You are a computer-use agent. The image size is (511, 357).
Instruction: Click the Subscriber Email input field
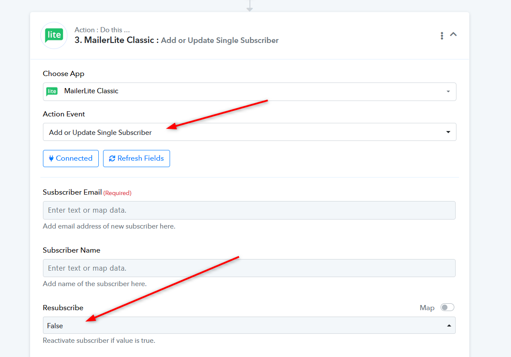pos(249,210)
